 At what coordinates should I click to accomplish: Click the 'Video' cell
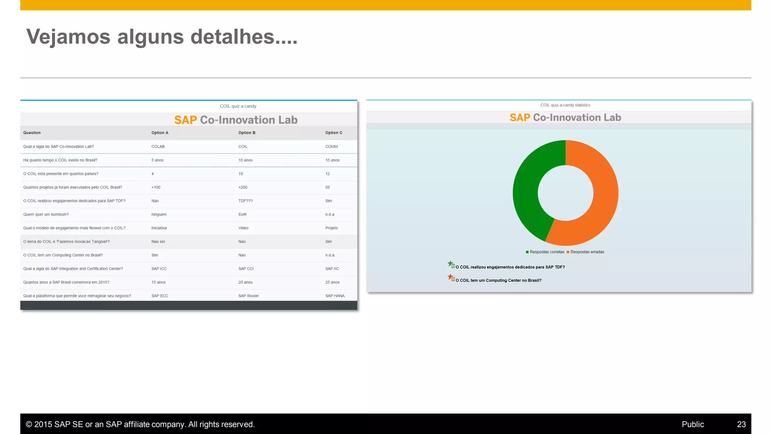pyautogui.click(x=244, y=228)
